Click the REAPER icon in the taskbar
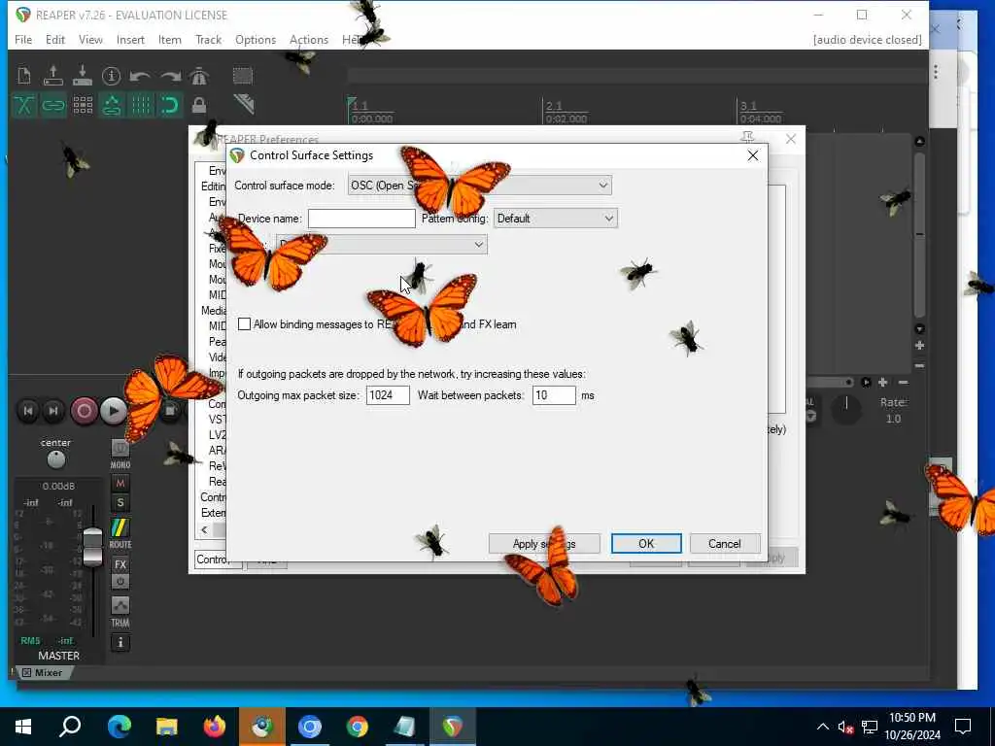995x746 pixels. tap(453, 726)
